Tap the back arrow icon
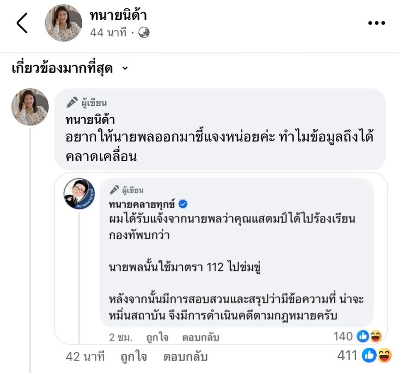Screen dimensions: 399x373 pos(22,23)
